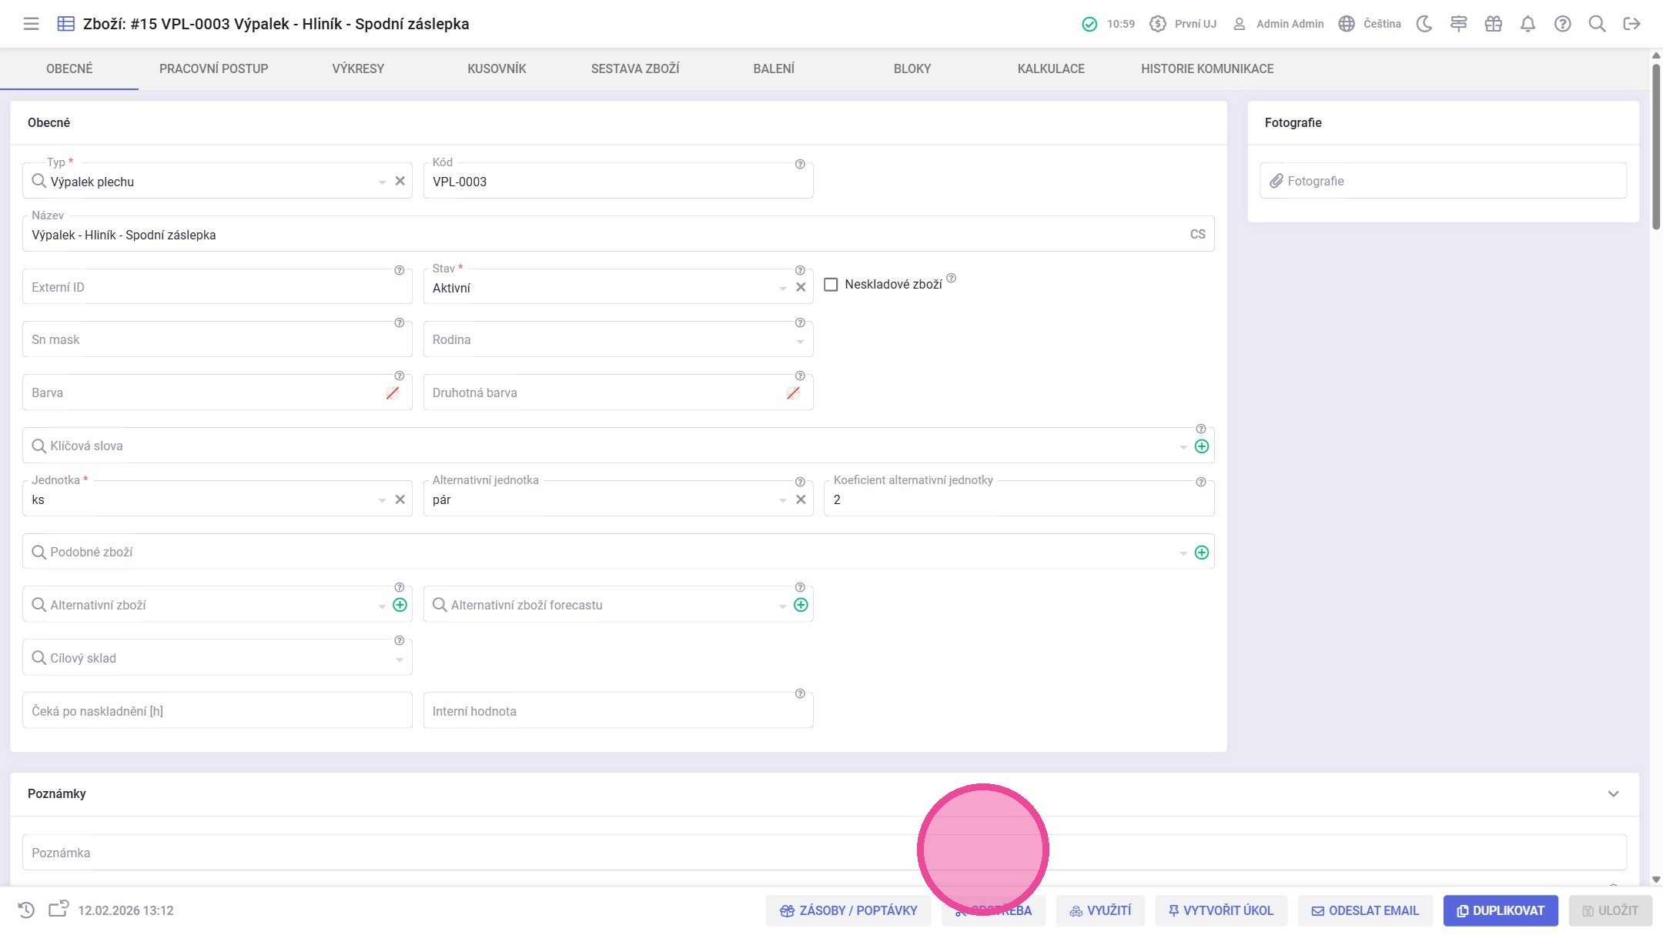Viewport: 1663px width, 935px height.
Task: Open the Kalkulace tab
Action: (1050, 68)
